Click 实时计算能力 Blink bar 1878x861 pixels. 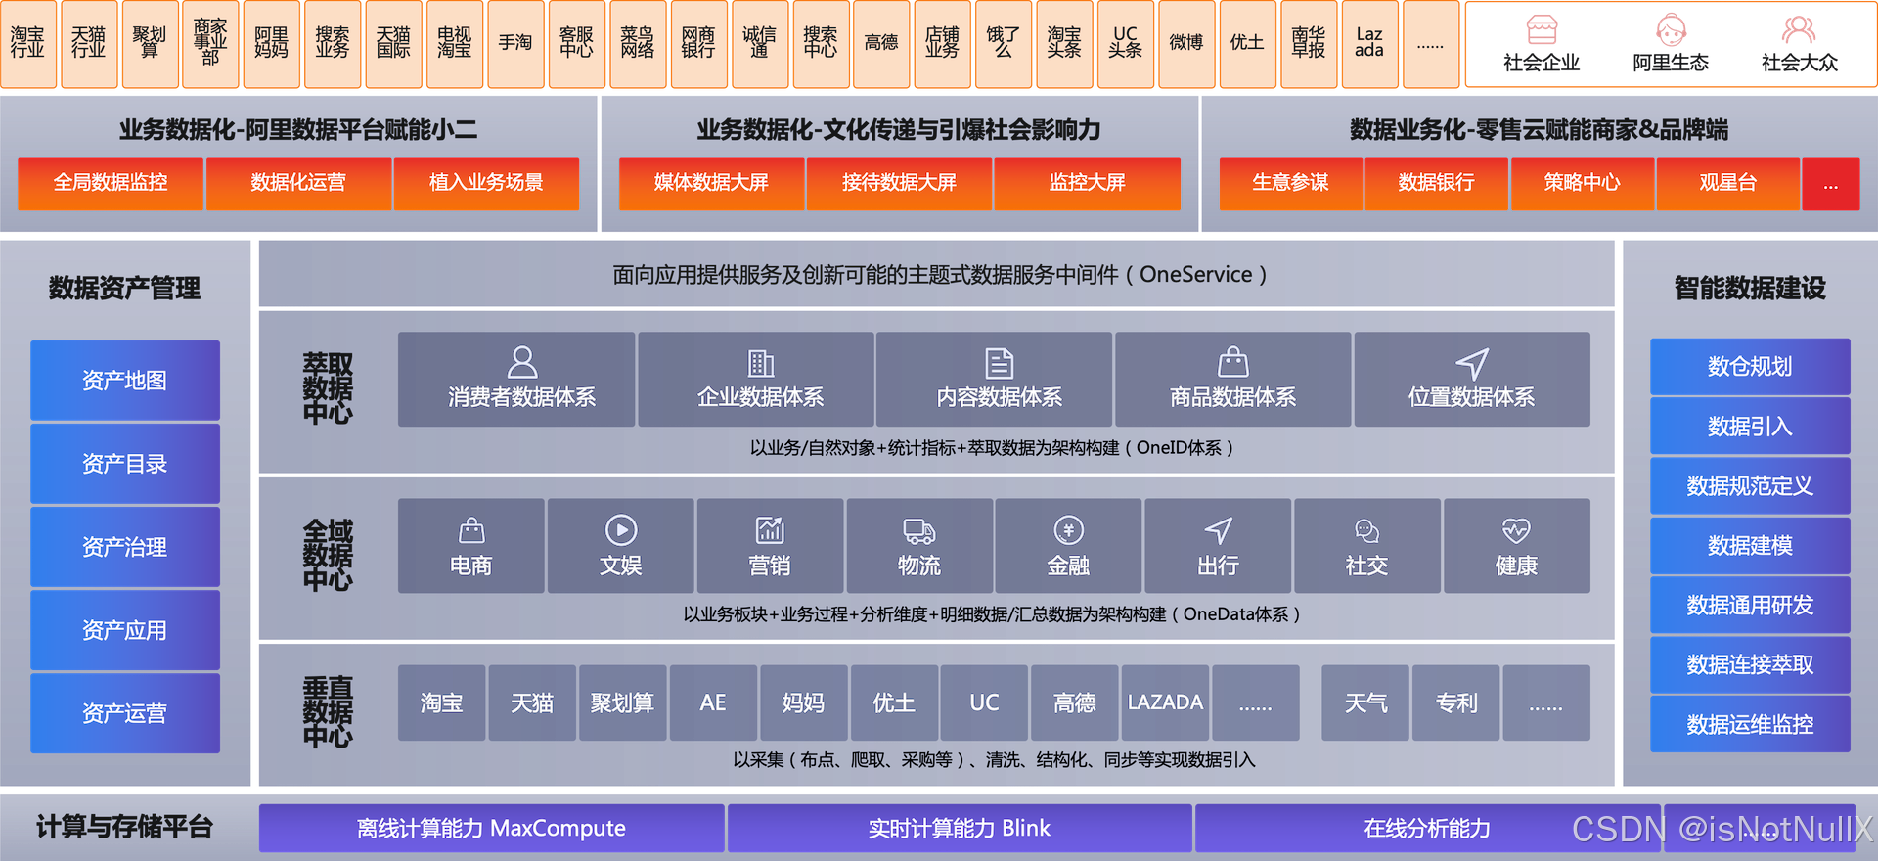(960, 829)
